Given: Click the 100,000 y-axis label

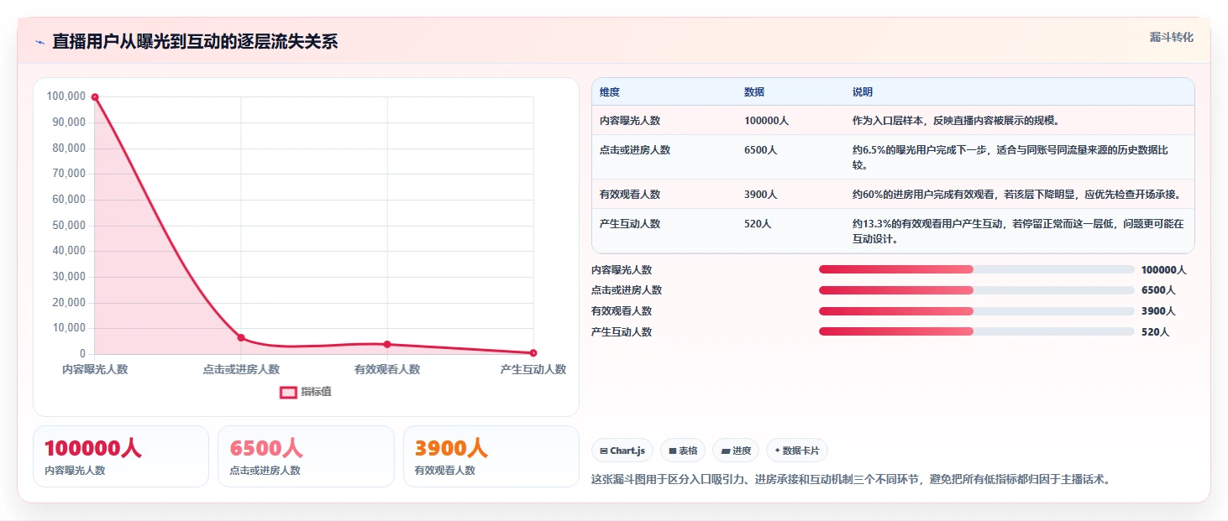Looking at the screenshot, I should pos(66,96).
